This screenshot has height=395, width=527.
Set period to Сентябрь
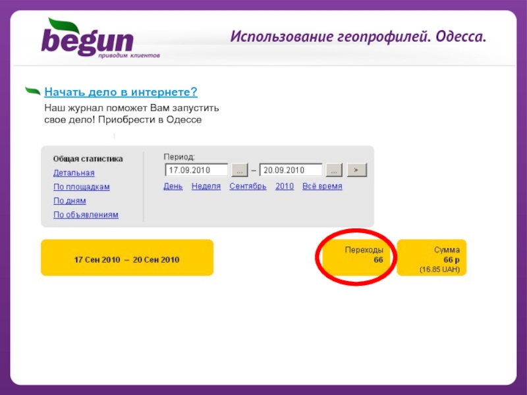248,186
